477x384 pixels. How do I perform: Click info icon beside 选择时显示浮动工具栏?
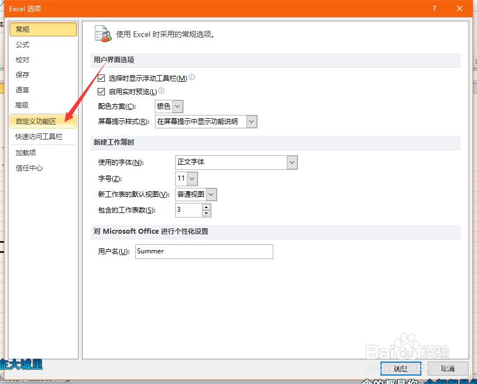[192, 77]
